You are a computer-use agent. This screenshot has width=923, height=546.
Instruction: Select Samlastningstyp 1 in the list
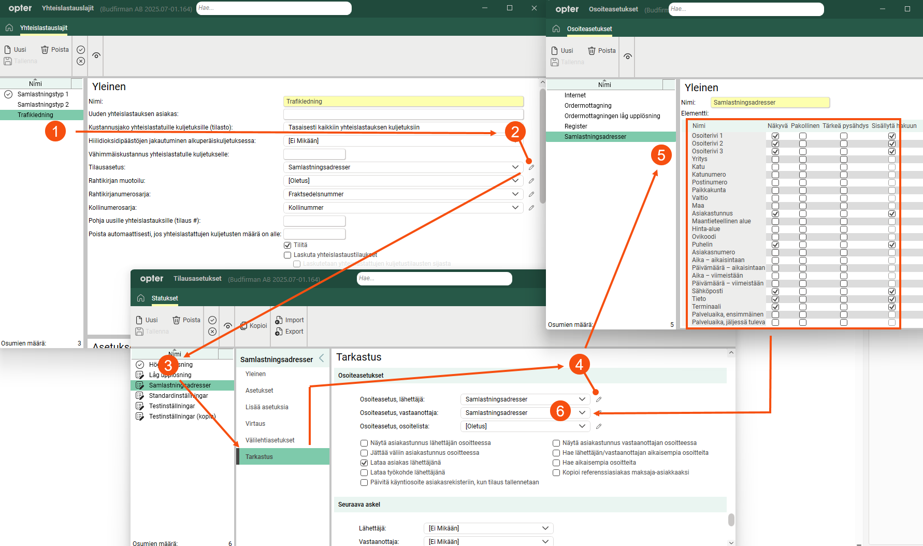[x=43, y=94]
